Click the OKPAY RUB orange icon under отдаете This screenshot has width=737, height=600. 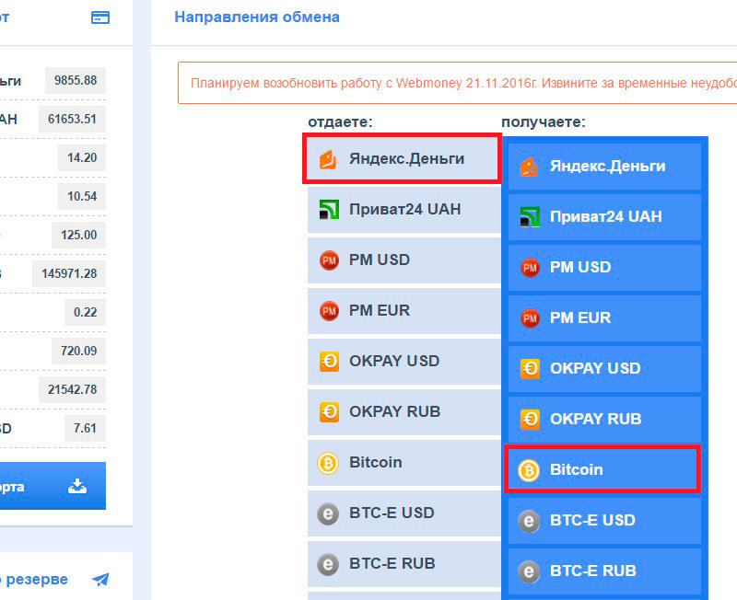pyautogui.click(x=329, y=412)
